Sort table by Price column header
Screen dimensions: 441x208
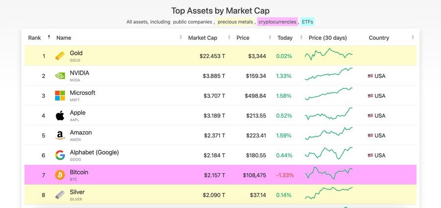pyautogui.click(x=243, y=38)
